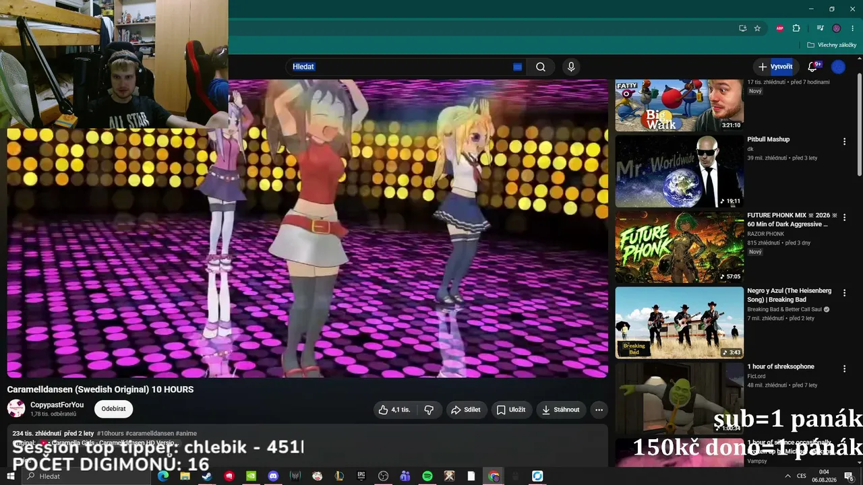The height and width of the screenshot is (485, 863).
Task: Open the Breaking Bad video thumbnail
Action: pyautogui.click(x=679, y=323)
